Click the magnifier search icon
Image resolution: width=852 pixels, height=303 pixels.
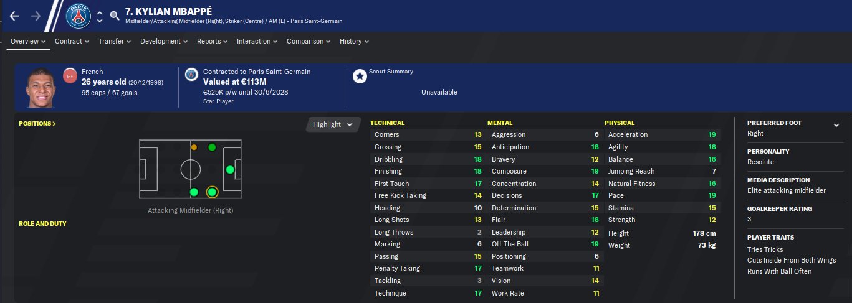[x=114, y=16]
